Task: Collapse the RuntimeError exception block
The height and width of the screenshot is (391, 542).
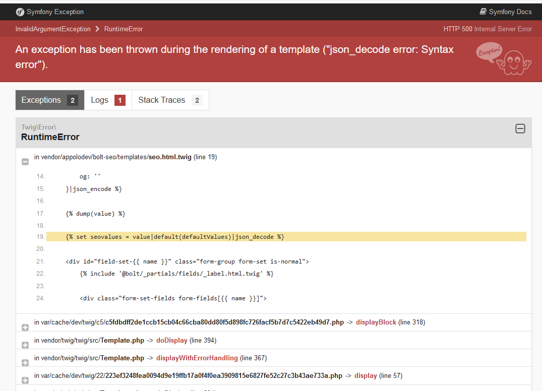Action: (x=520, y=129)
